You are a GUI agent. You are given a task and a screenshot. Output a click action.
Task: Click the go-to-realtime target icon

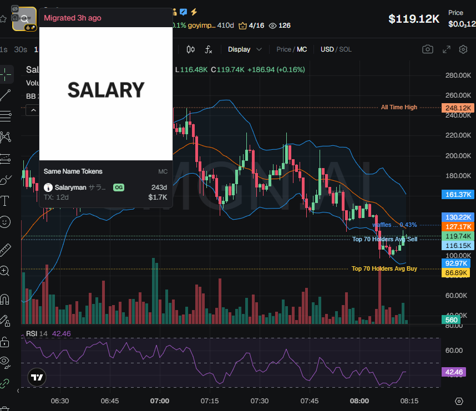coord(459,401)
